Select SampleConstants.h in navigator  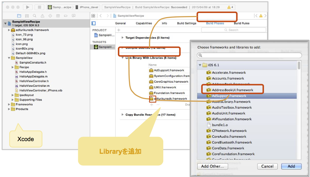(33, 63)
